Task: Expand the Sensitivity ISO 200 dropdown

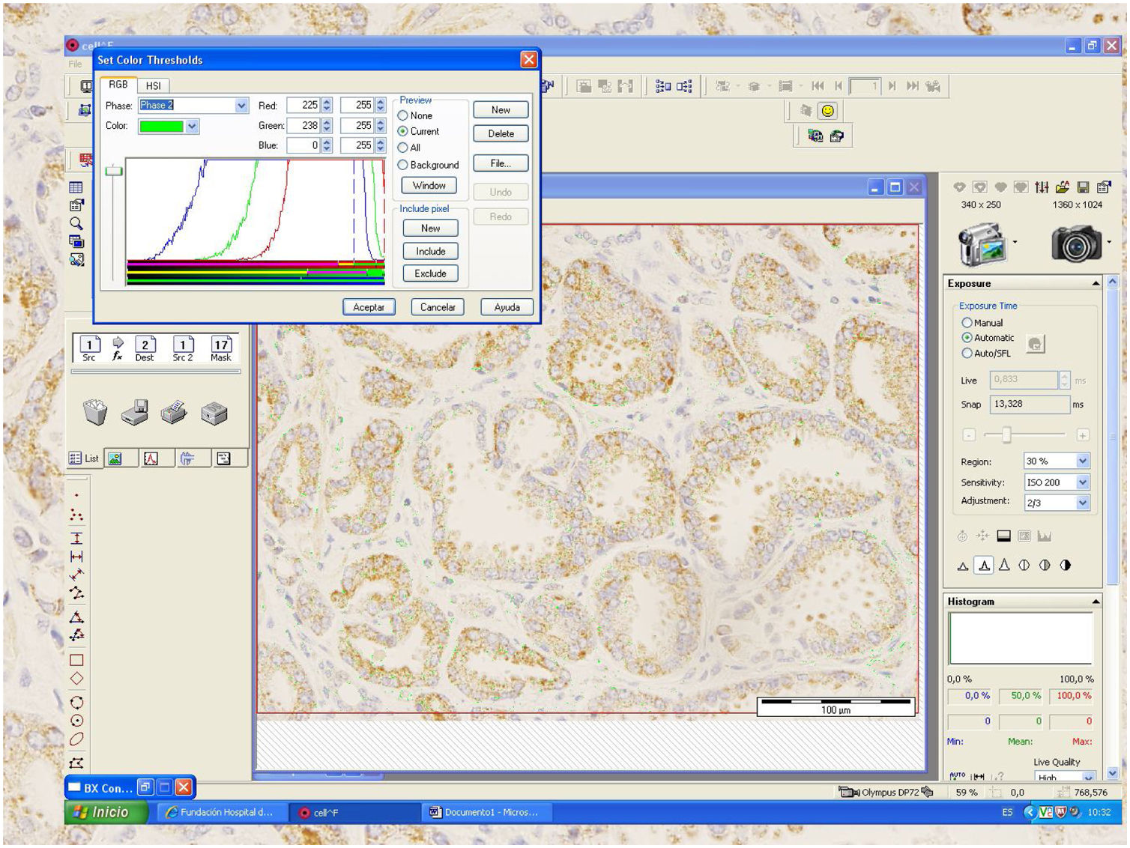Action: click(1082, 482)
